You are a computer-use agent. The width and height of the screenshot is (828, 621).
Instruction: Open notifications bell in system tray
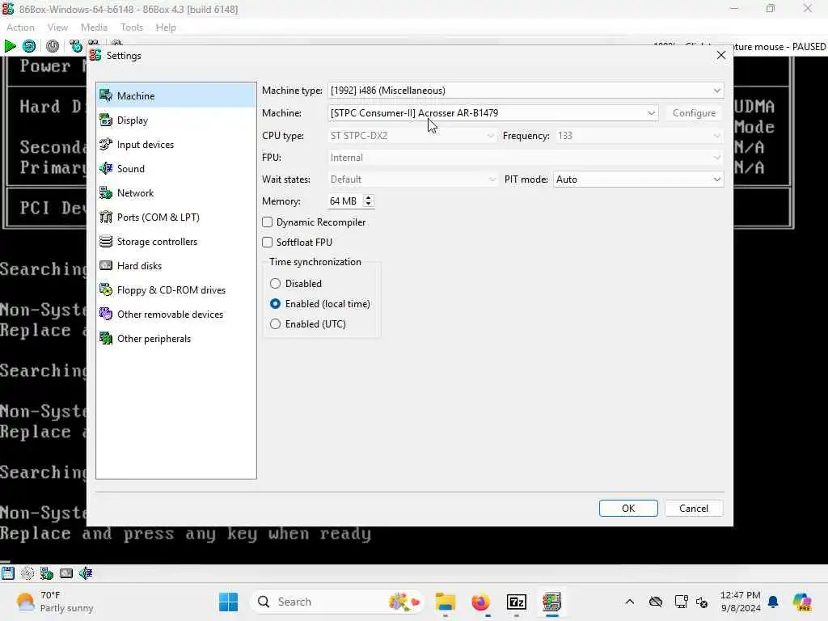point(773,602)
